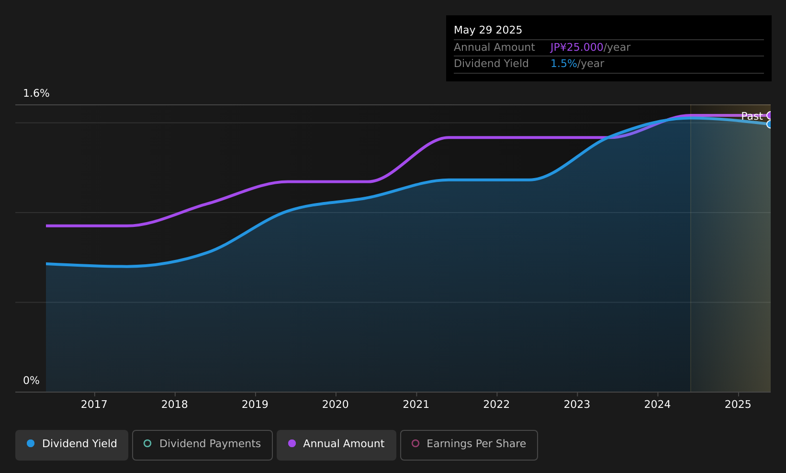786x473 pixels.
Task: Click the 2018 x-axis label
Action: coord(175,405)
